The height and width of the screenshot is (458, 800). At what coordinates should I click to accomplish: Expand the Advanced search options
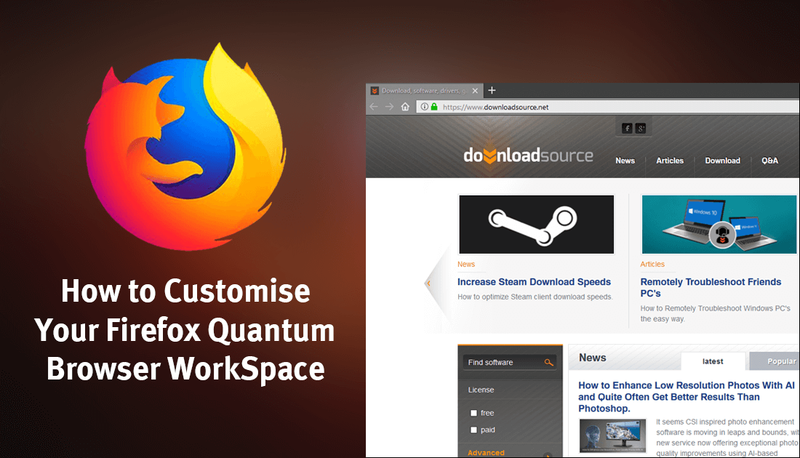[x=486, y=453]
